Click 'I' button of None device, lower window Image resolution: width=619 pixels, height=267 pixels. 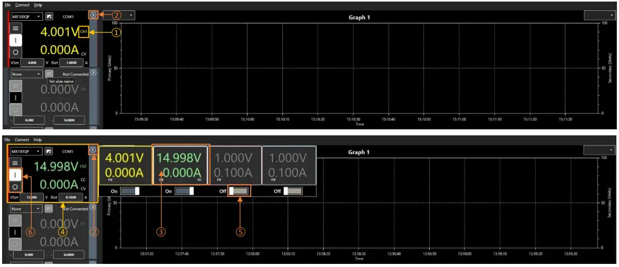16,232
